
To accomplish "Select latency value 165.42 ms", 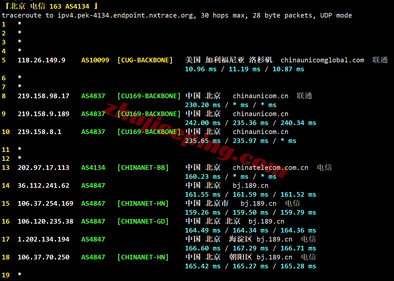I will pyautogui.click(x=202, y=266).
